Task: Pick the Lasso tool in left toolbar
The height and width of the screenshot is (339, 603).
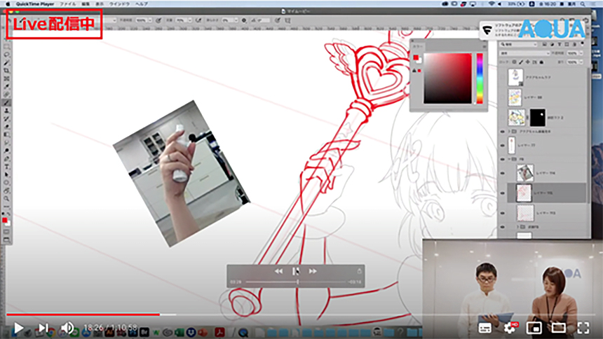Action: pos(6,55)
